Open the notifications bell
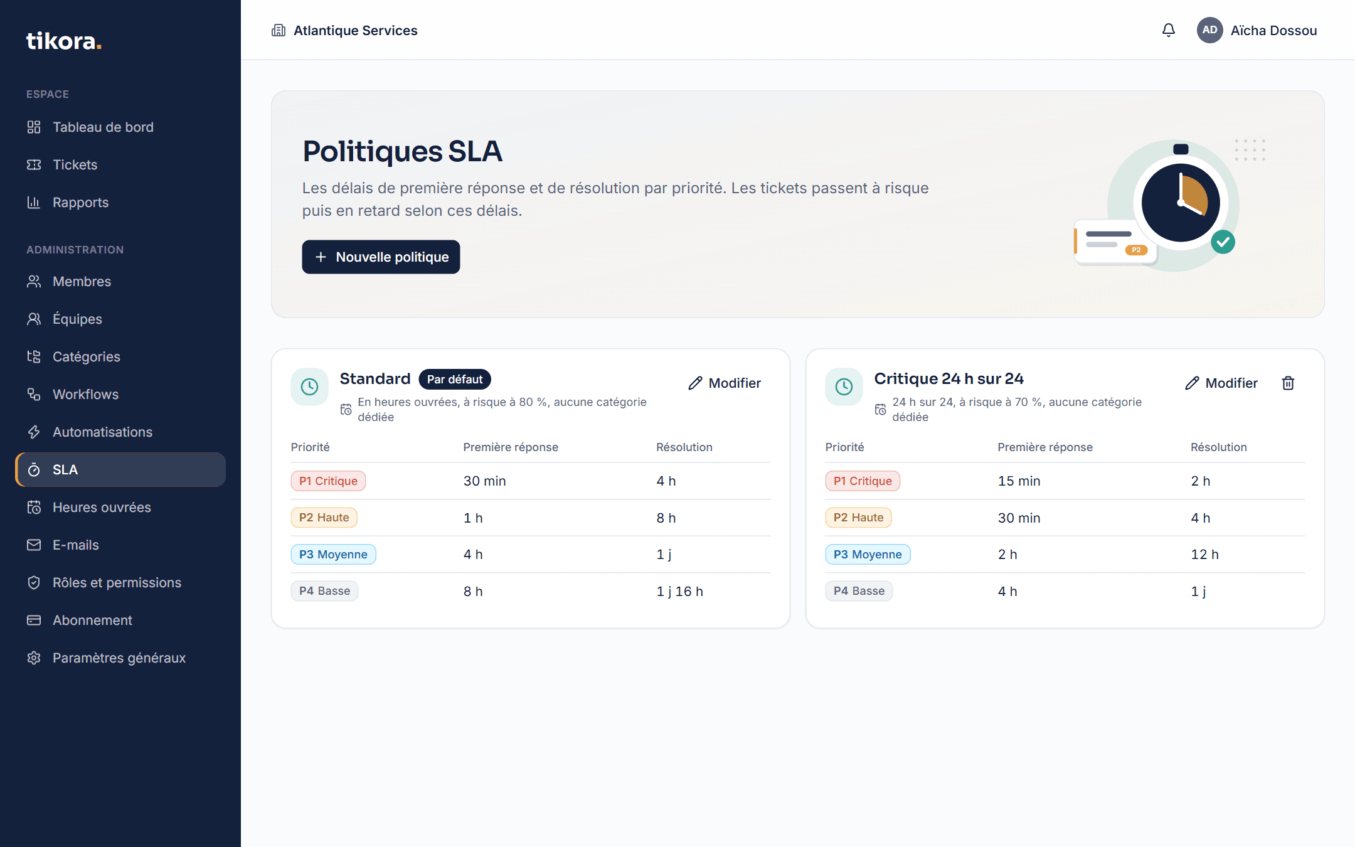The width and height of the screenshot is (1355, 847). [x=1168, y=30]
